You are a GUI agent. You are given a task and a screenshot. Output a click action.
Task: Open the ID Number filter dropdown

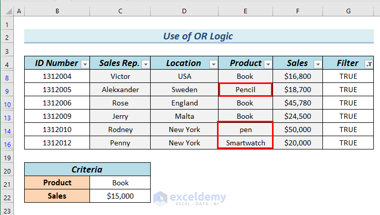point(85,64)
